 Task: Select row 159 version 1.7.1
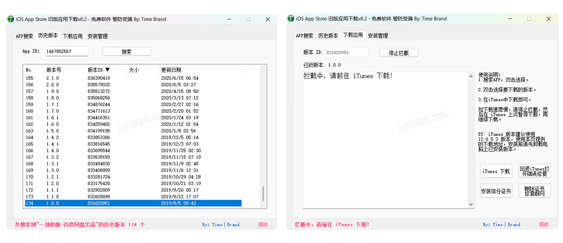point(133,105)
